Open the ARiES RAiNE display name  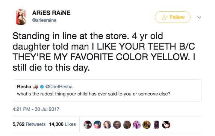51,13
